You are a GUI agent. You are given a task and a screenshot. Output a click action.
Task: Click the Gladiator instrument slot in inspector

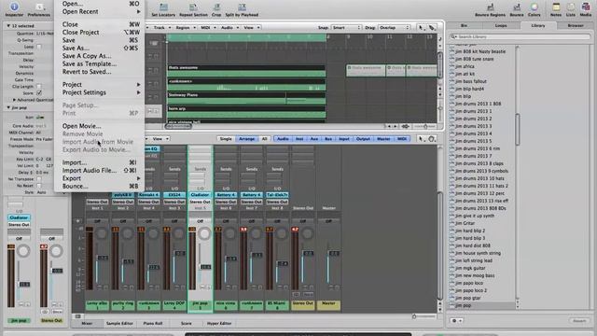tap(19, 217)
